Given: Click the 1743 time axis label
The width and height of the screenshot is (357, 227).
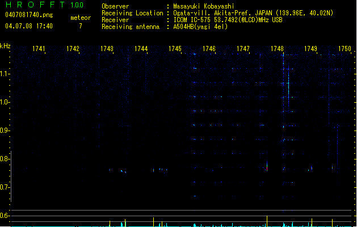Looking at the screenshot, I should tap(107, 49).
